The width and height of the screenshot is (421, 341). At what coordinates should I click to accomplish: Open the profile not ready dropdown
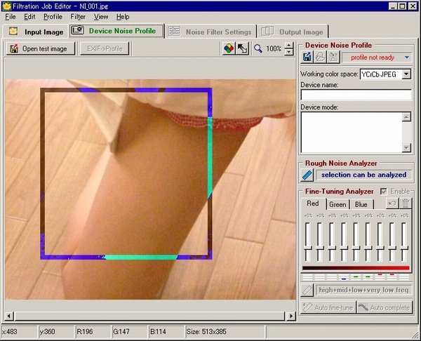pos(406,58)
